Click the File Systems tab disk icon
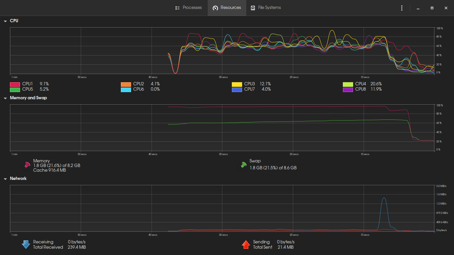The height and width of the screenshot is (255, 454). point(253,8)
